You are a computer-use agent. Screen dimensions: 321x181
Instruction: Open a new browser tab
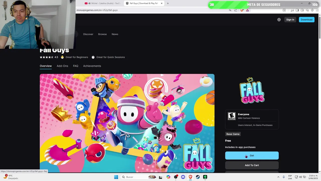[168, 3]
